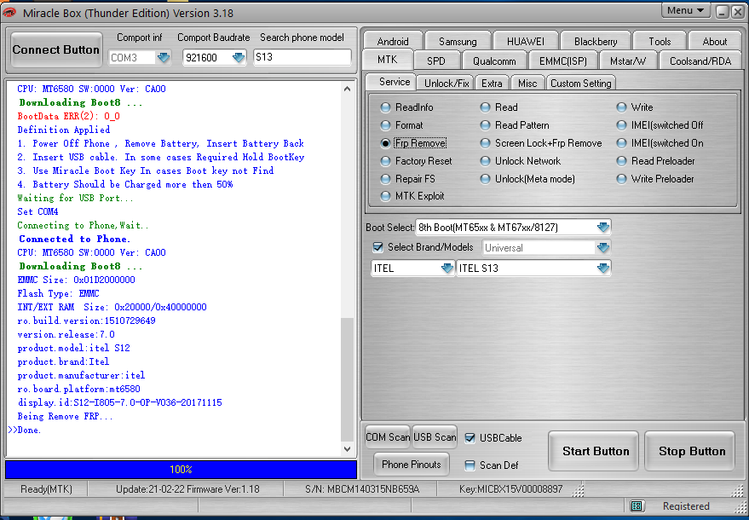The width and height of the screenshot is (749, 520).
Task: Click the Search phone model field
Action: click(302, 57)
